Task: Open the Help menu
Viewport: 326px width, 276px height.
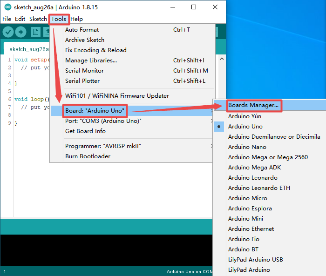Action: pyautogui.click(x=76, y=19)
